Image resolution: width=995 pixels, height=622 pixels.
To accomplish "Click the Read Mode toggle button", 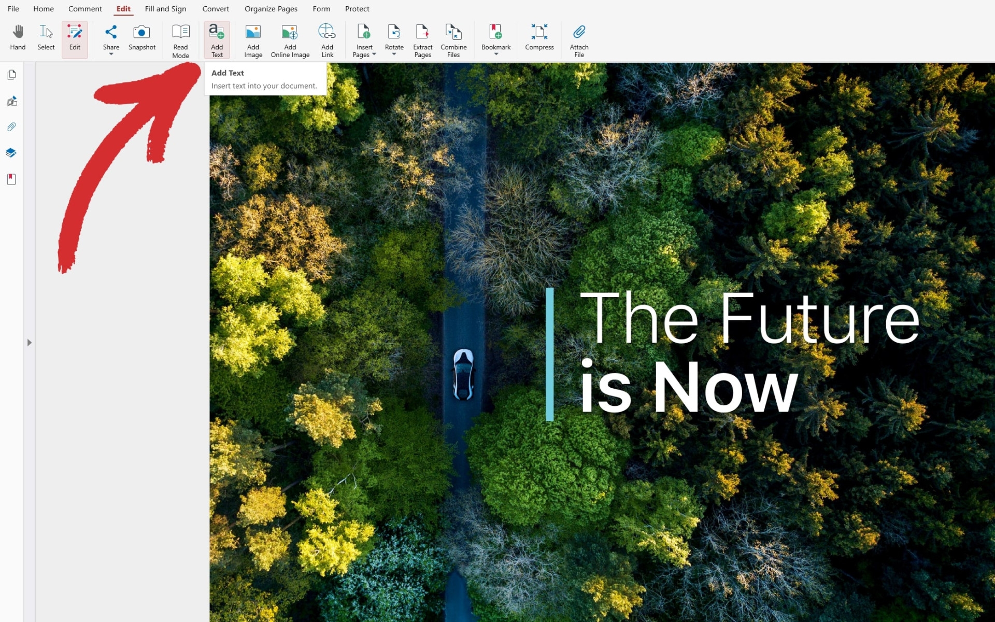I will pos(180,39).
